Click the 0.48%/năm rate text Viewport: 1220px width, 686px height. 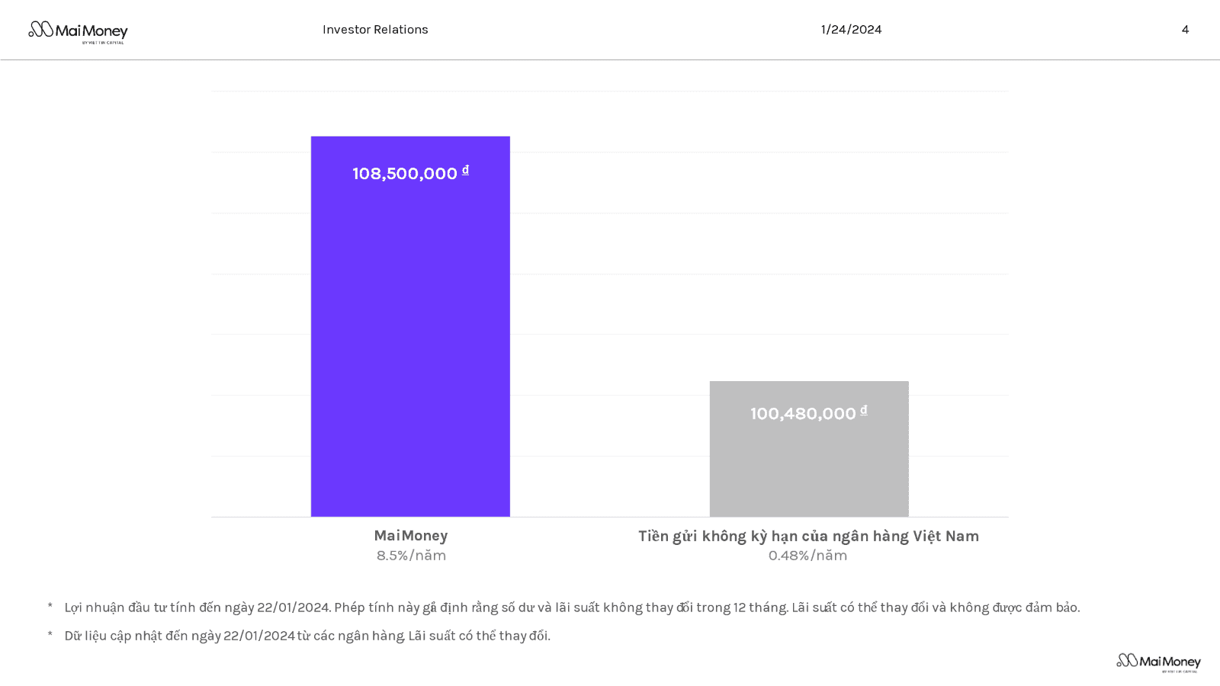[x=807, y=556]
